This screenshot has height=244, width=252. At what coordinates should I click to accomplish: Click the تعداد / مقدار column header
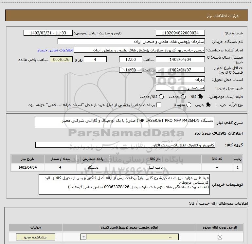(x=60, y=159)
